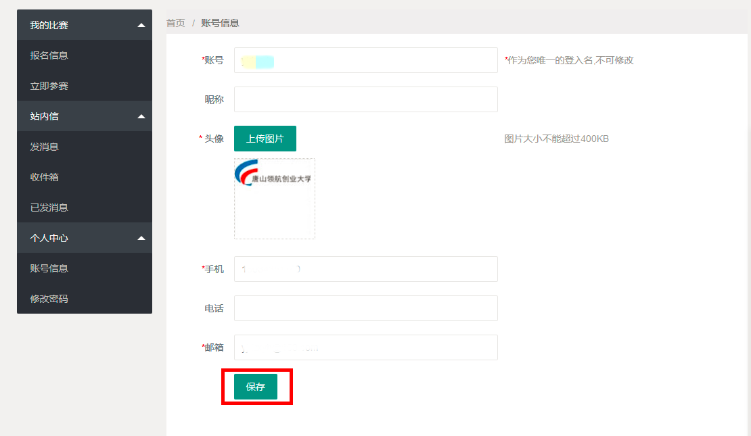
Task: Open 发消息 to compose a message
Action: point(45,147)
